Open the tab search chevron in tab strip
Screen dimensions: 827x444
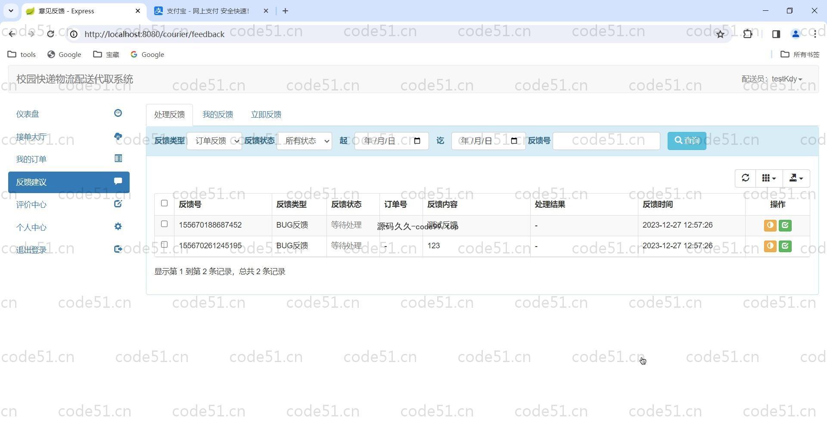[x=11, y=11]
